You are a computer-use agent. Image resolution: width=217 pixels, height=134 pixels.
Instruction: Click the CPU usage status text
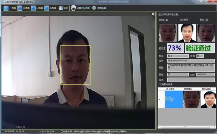[x=47, y=132]
